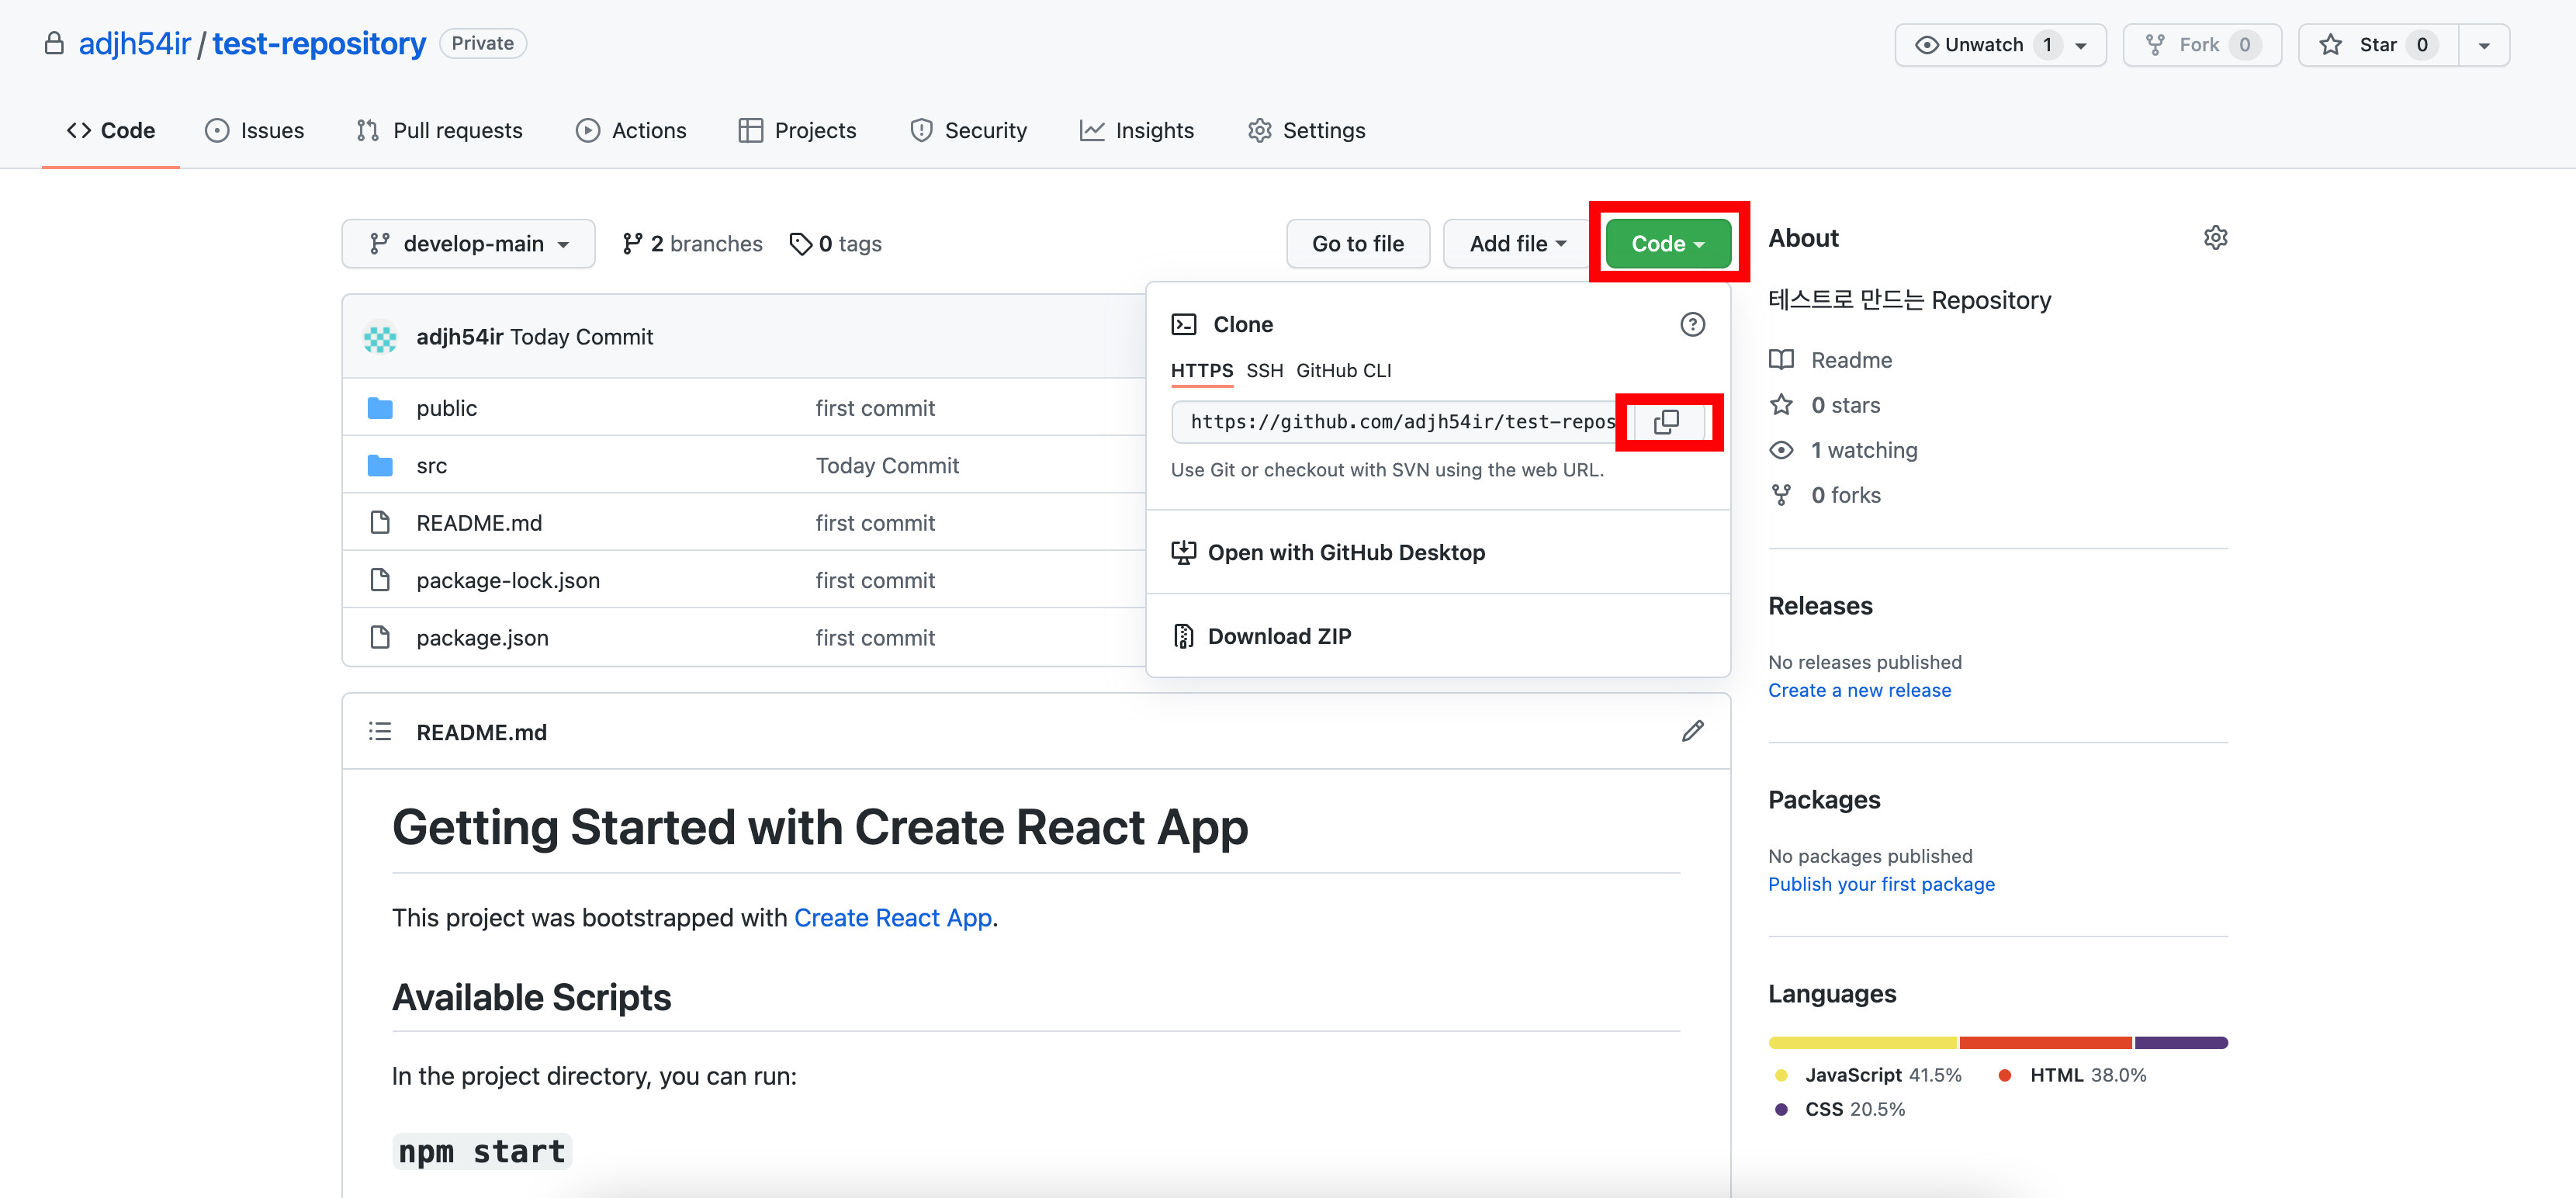Expand the develop-main branch dropdown
2576x1198 pixels.
468,244
